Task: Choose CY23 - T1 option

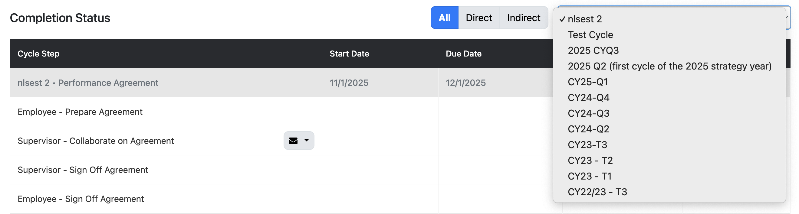Action: pos(590,176)
